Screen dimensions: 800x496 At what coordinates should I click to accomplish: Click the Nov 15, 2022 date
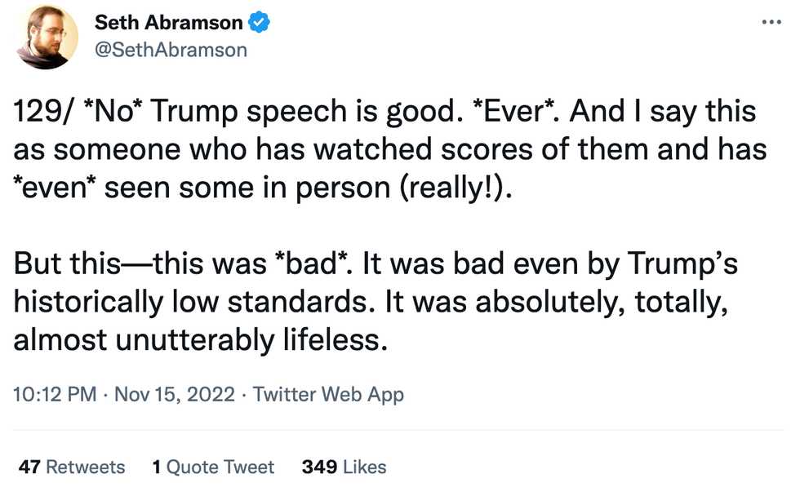click(175, 395)
